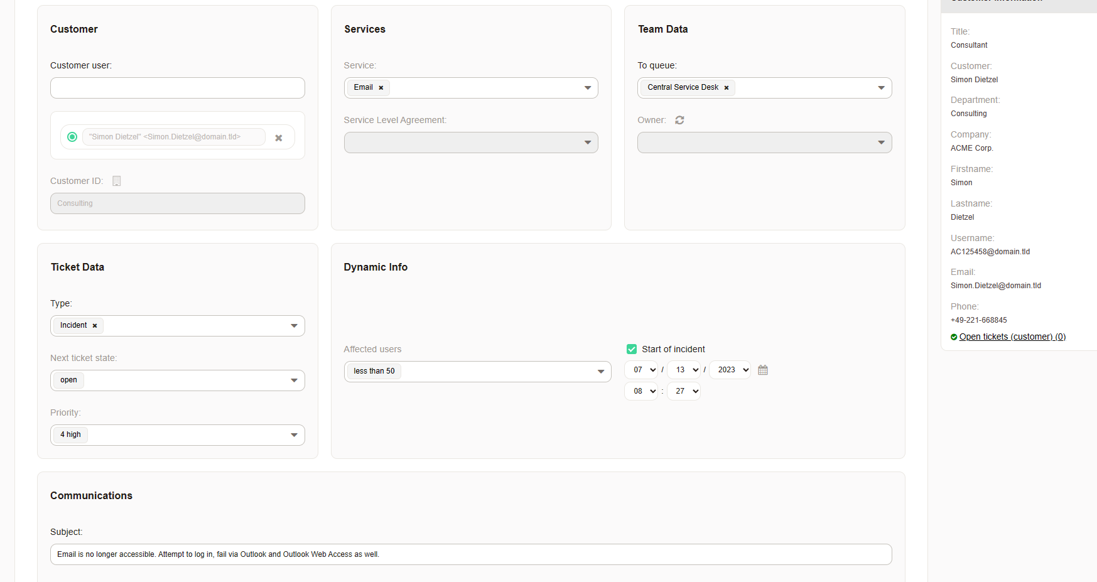Screen dimensions: 1097x582
Task: Click the Customer ID building icon
Action: [x=117, y=181]
